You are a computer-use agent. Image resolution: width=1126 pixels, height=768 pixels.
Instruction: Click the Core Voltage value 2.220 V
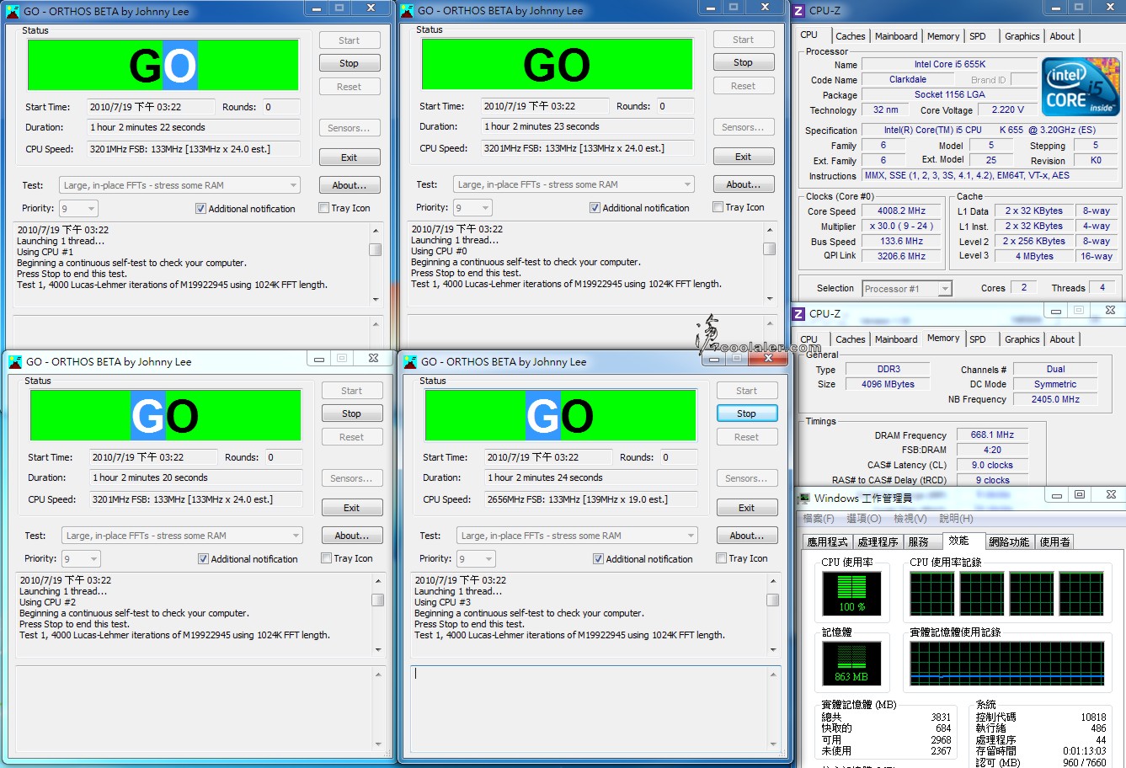[x=1008, y=110]
